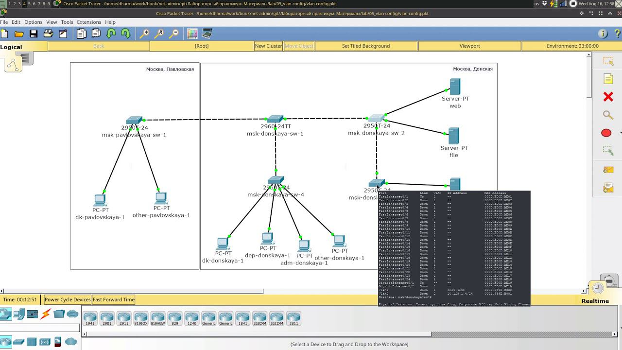
Task: Choose the red ellipse drawing tool
Action: [606, 133]
